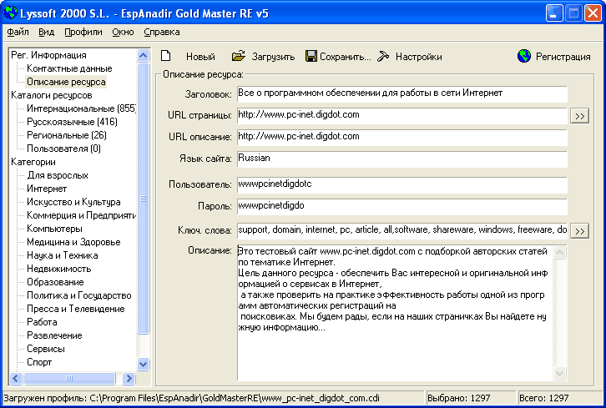Open the Окно menu
The image size is (606, 408).
(x=123, y=32)
